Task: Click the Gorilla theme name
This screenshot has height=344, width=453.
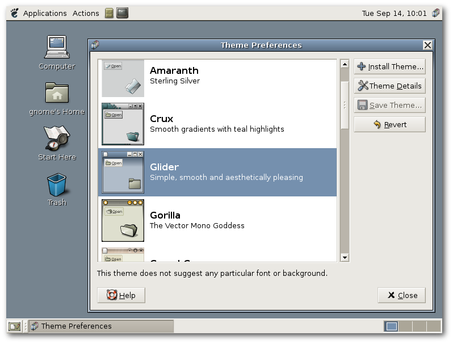Action: point(165,215)
